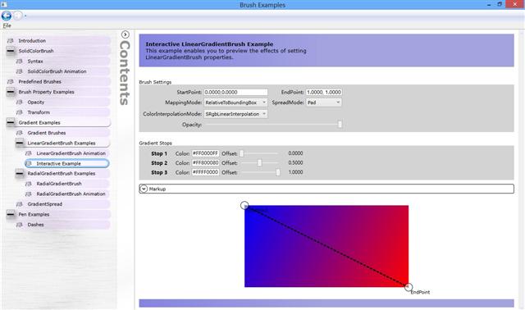Select RadialGradientBrush Animation in contents tree
Screen dimensions: 525x310
coord(71,194)
